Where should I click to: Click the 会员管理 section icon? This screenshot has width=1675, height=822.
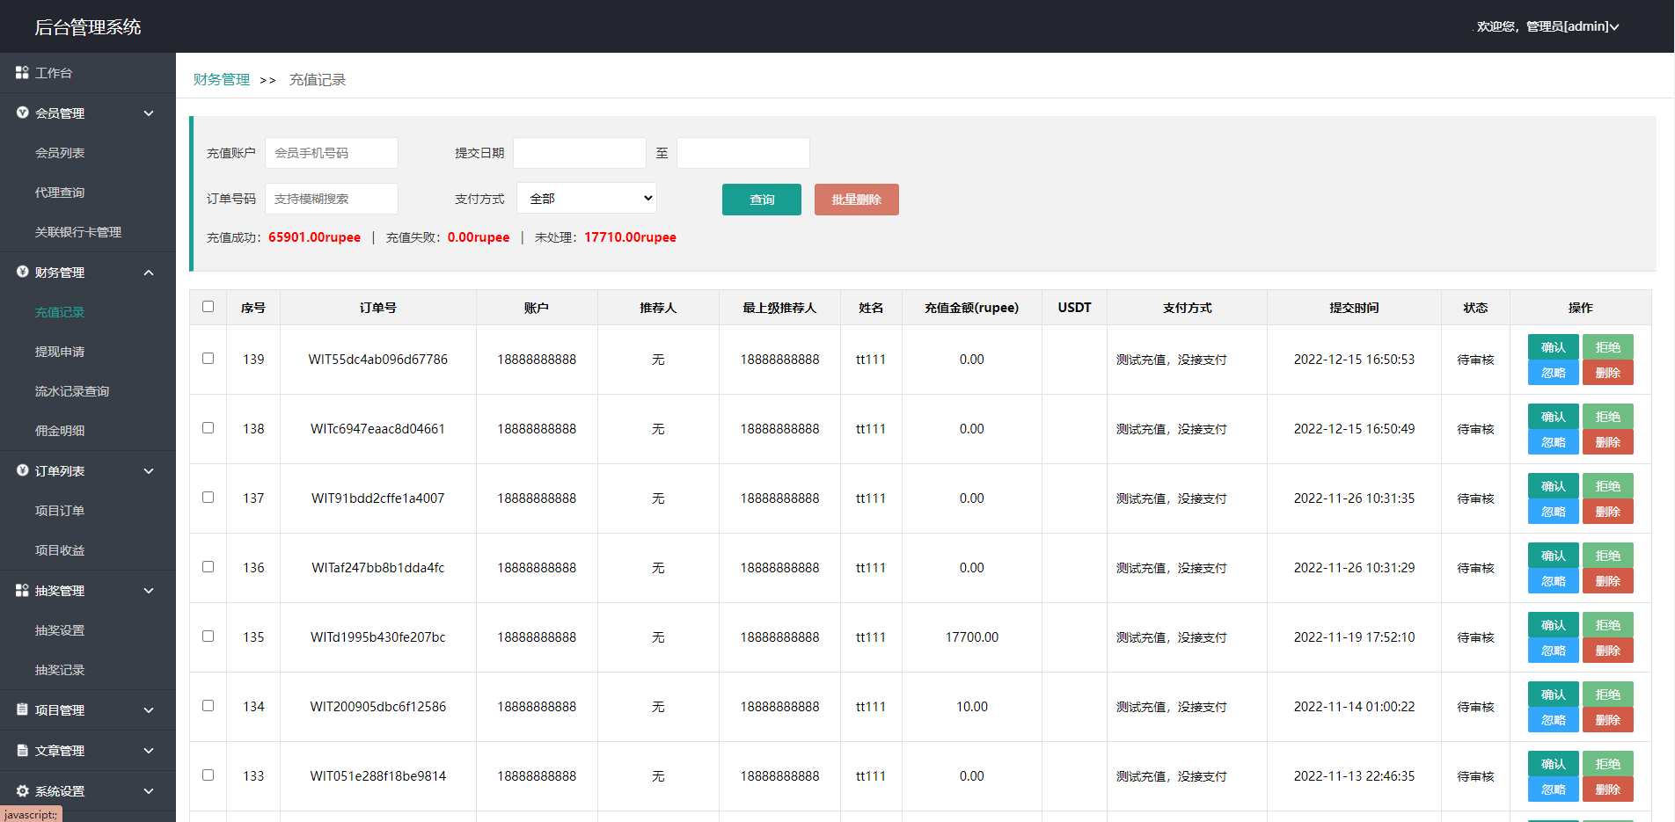[22, 113]
